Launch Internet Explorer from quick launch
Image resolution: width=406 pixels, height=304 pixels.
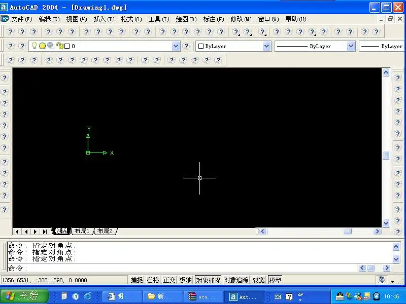click(x=87, y=296)
